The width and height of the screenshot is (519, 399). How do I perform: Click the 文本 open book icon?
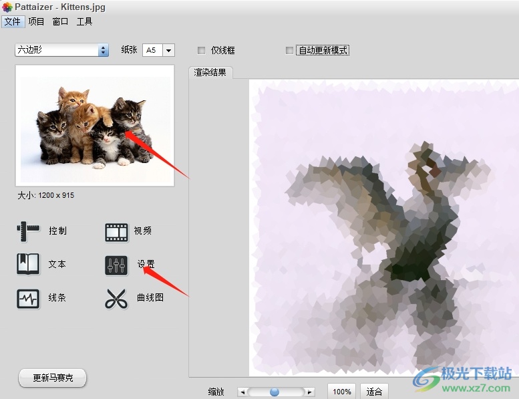point(28,264)
